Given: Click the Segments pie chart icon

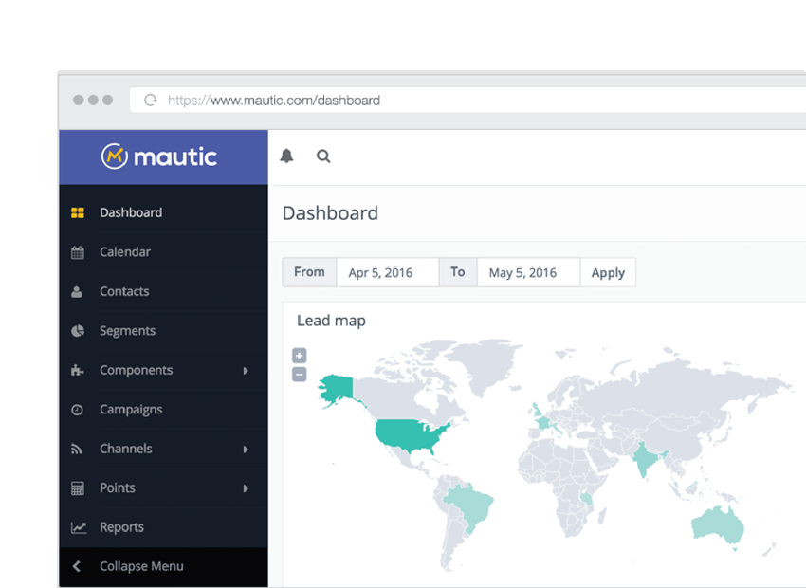Looking at the screenshot, I should pos(78,331).
